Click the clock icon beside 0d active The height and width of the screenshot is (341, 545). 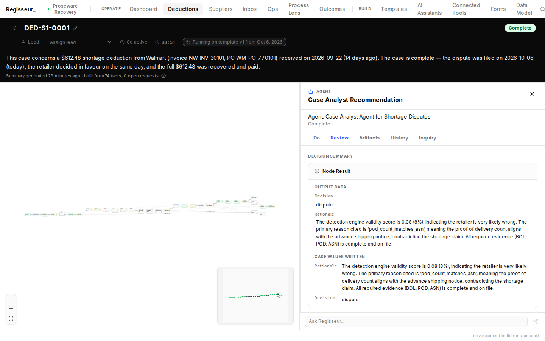tap(122, 42)
